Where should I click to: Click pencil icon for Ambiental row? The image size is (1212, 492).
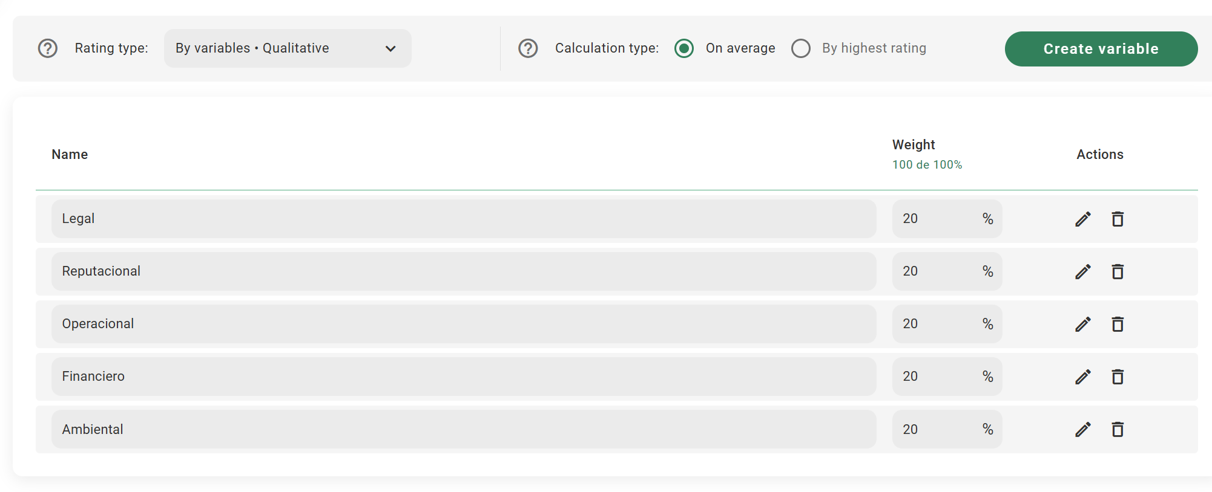[x=1083, y=429]
